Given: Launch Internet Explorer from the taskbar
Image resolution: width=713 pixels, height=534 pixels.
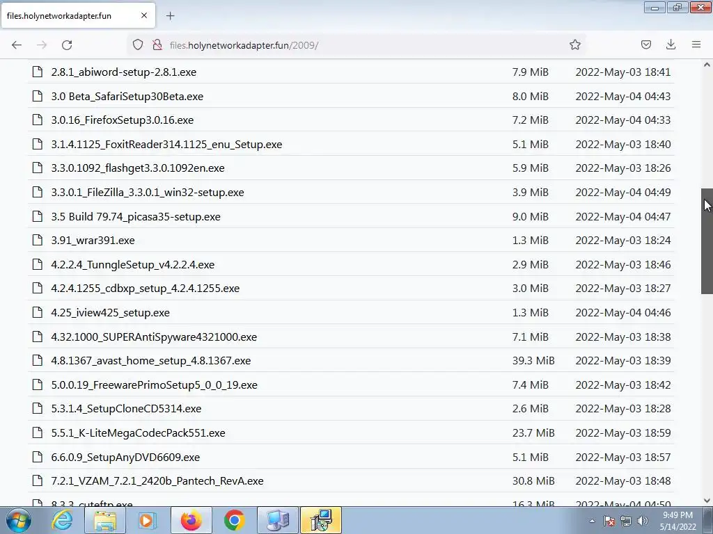Looking at the screenshot, I should 62,520.
